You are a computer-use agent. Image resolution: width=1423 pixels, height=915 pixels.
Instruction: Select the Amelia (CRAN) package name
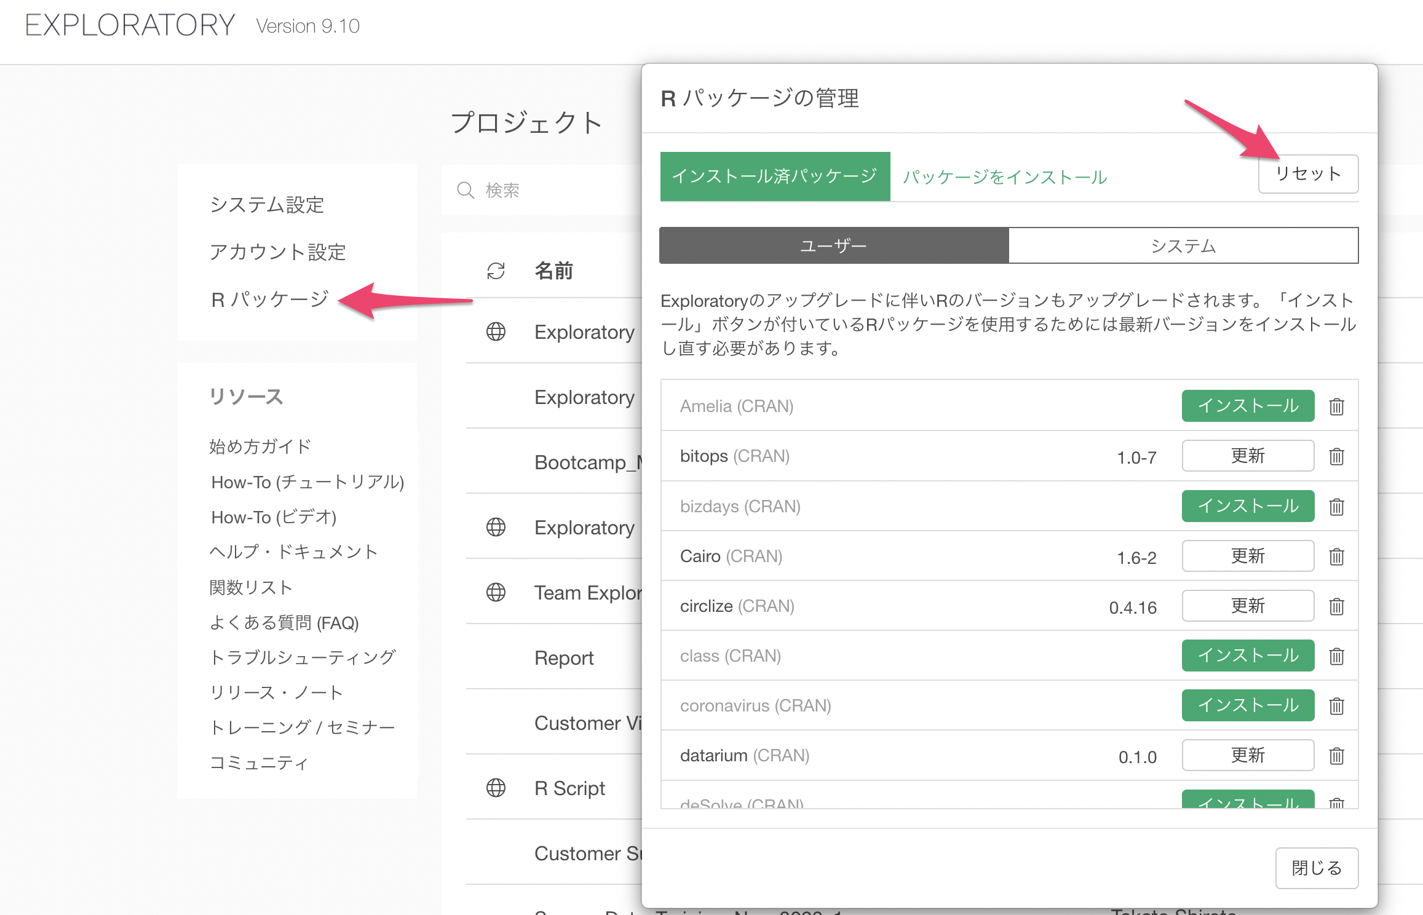tap(737, 406)
